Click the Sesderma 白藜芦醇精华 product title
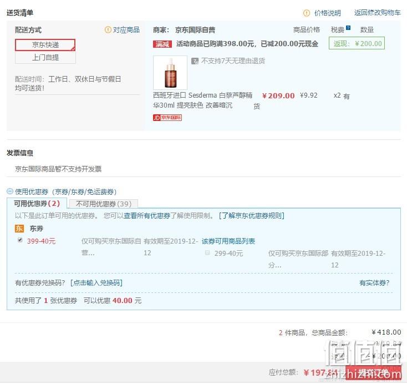Screen dimensions: 407x384 (202, 100)
